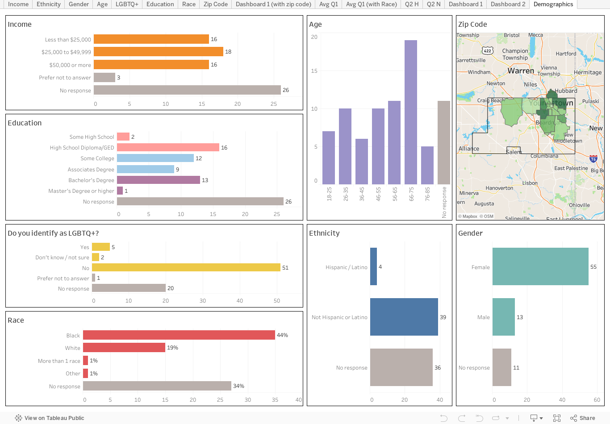Viewport: 610px width, 424px height.
Task: Select the Race No response bar
Action: pos(157,386)
